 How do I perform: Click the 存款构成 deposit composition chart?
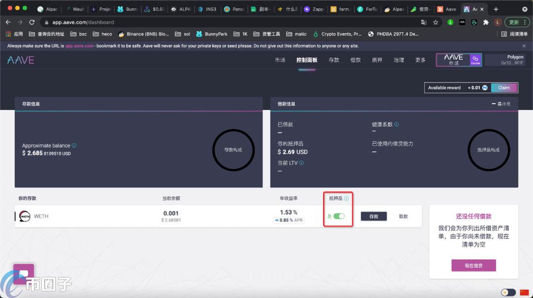coord(233,150)
